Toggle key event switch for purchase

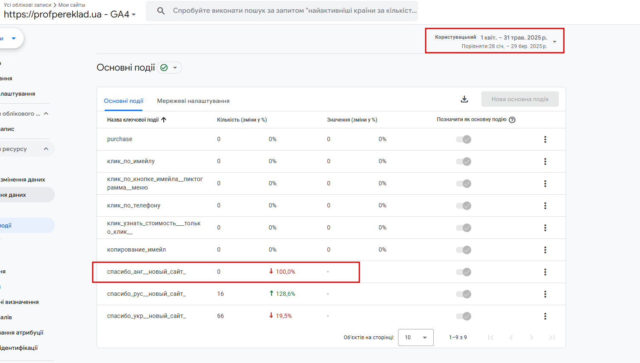pos(464,139)
